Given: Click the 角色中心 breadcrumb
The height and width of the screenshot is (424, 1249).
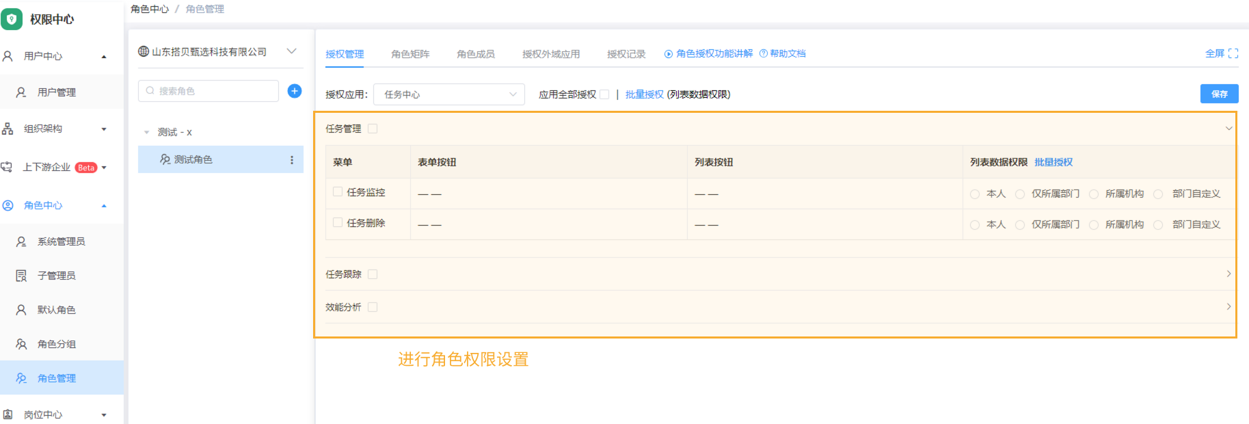Looking at the screenshot, I should tap(150, 9).
